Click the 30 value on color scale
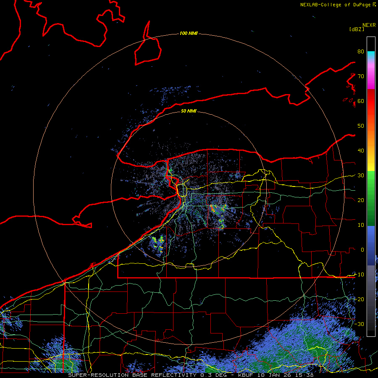The width and height of the screenshot is (378, 378). tap(361, 175)
